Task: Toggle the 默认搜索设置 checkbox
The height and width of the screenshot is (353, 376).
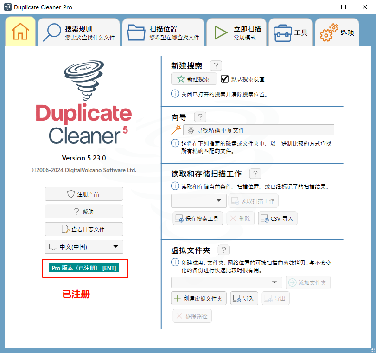Action: pyautogui.click(x=225, y=79)
